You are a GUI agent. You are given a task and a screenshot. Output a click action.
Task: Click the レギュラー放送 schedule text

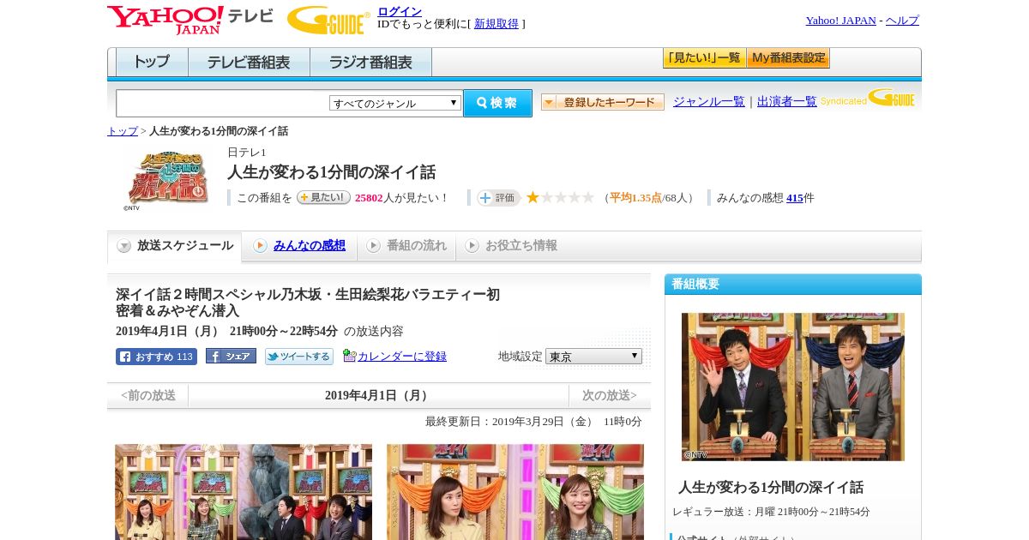[x=772, y=512]
